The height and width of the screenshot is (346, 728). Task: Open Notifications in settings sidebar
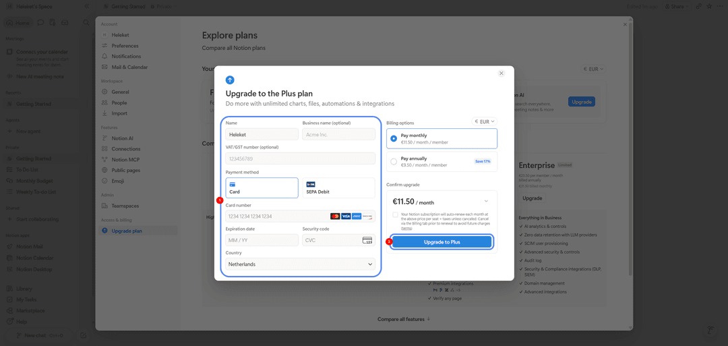126,56
